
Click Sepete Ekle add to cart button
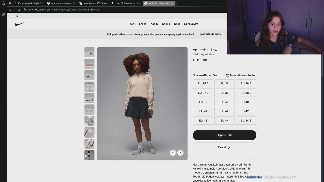click(225, 135)
